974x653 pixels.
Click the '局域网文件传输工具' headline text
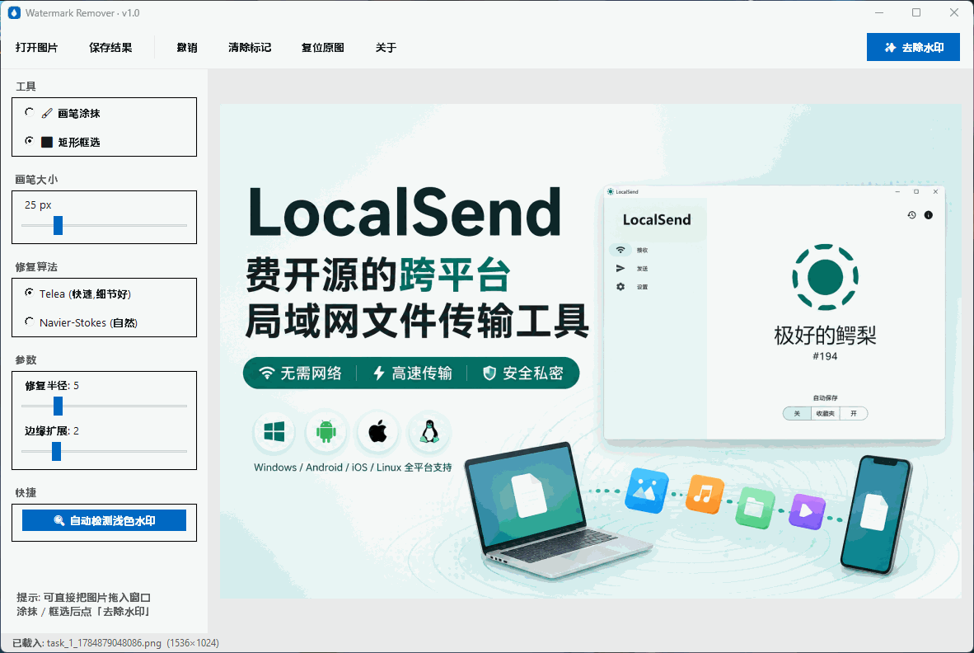[417, 322]
